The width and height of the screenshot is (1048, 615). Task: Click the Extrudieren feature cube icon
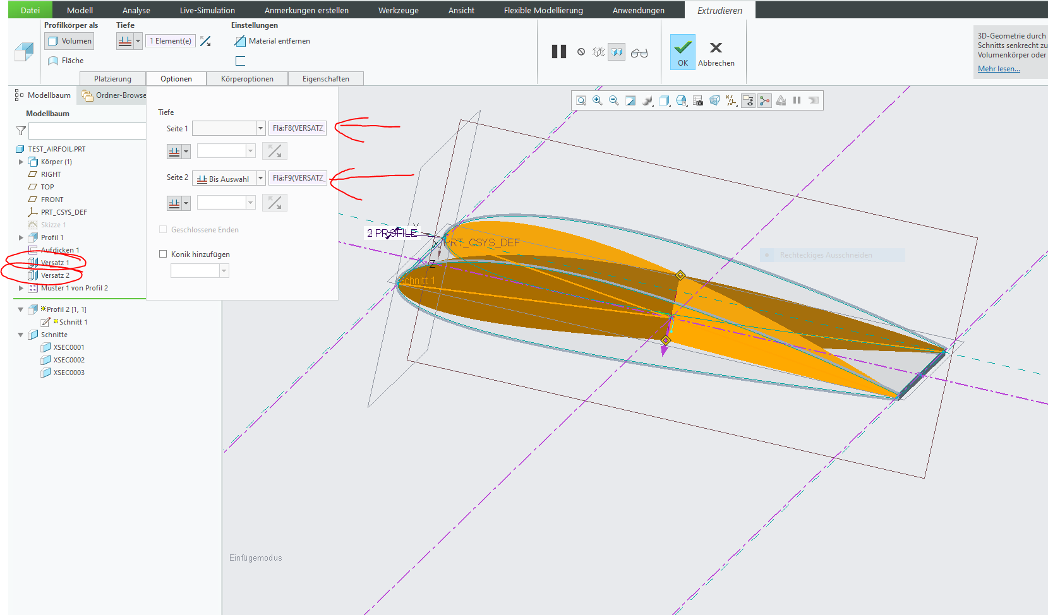(x=24, y=52)
